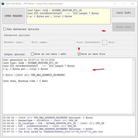Viewport: 138px width, 138px height.
Task: Click the app icon in the title bar
Action: tap(3, 4)
